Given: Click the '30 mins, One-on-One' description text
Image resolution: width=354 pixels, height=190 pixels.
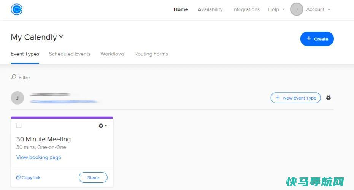Looking at the screenshot, I should point(41,147).
